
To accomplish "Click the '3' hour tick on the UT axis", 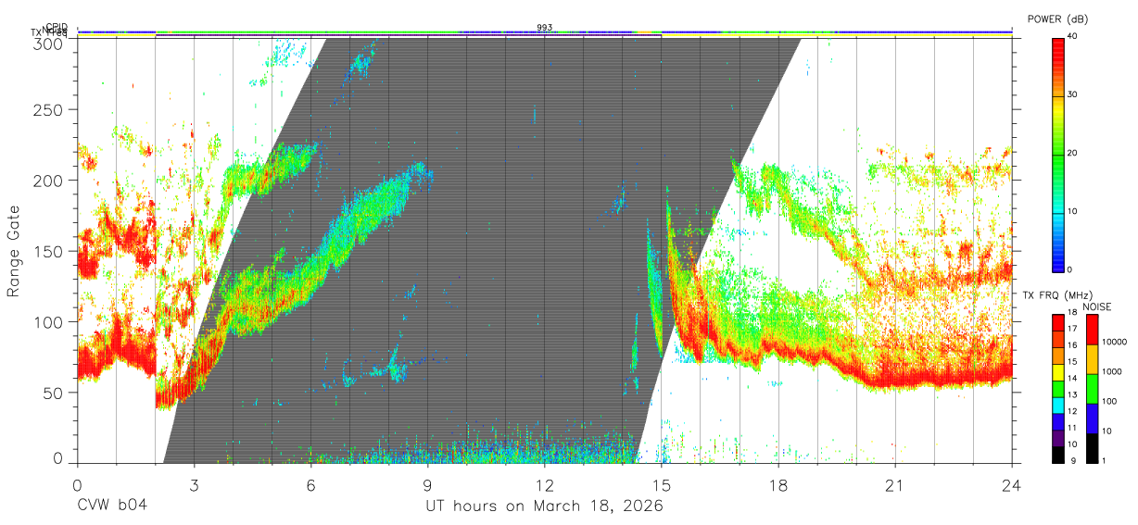I will click(195, 484).
